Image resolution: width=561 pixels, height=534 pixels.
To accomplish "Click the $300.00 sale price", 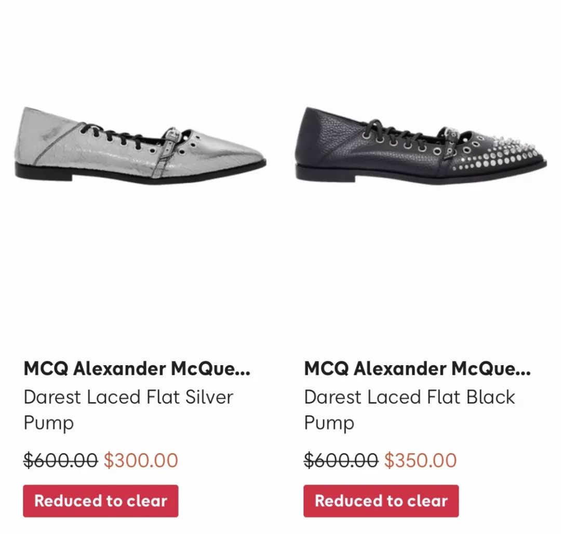I will point(141,460).
